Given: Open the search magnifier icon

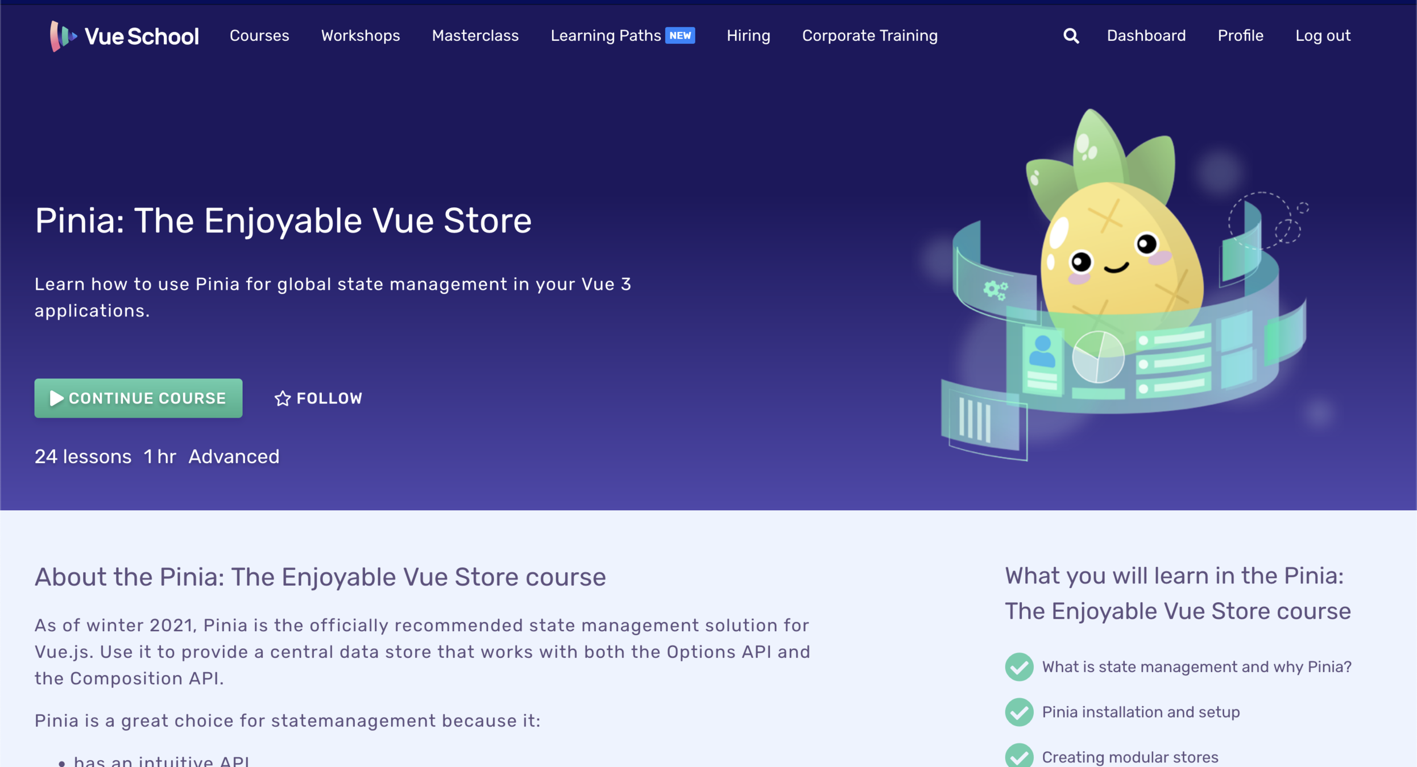Looking at the screenshot, I should tap(1071, 36).
